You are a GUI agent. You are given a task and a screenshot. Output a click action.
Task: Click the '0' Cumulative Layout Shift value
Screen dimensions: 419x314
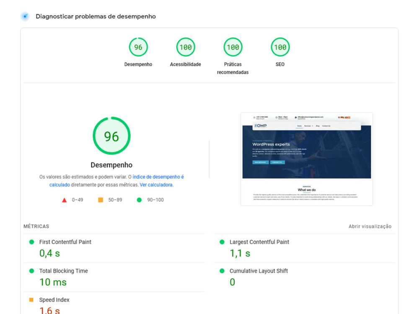[233, 282]
